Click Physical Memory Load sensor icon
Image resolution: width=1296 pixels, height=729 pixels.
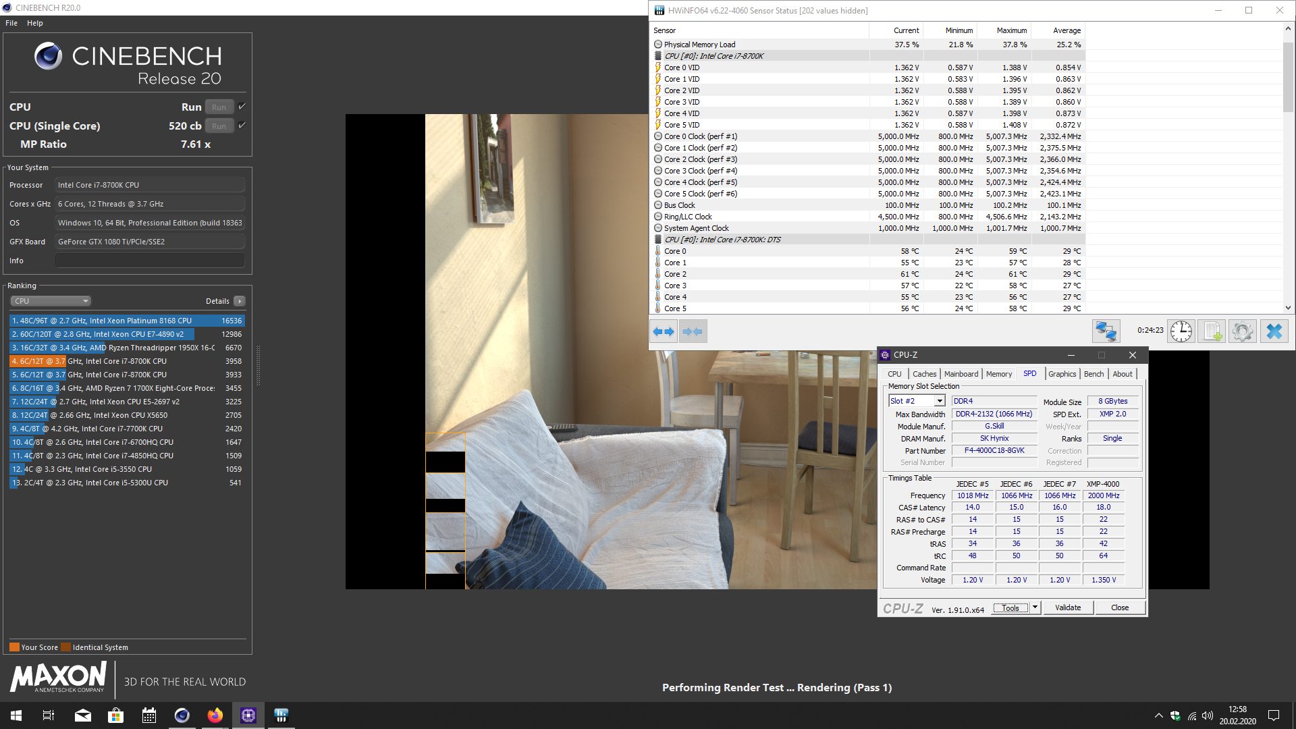[658, 45]
